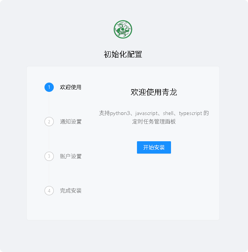
Task: Click the 初始化配置 page title
Action: [123, 54]
